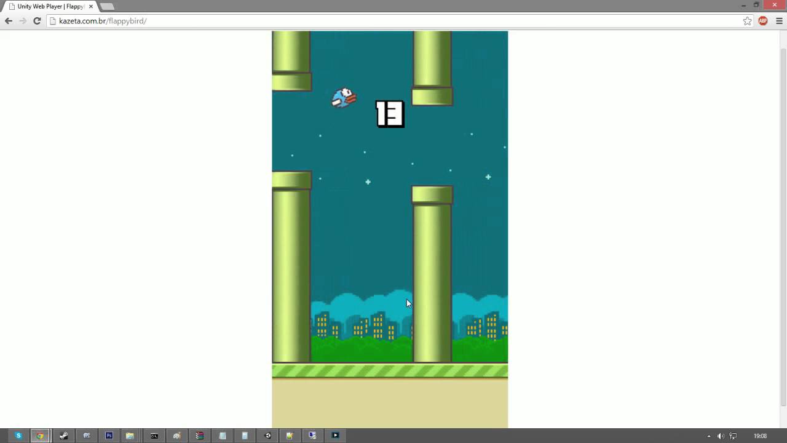Image resolution: width=787 pixels, height=443 pixels.
Task: Bookmark this page with the star icon
Action: coord(747,21)
